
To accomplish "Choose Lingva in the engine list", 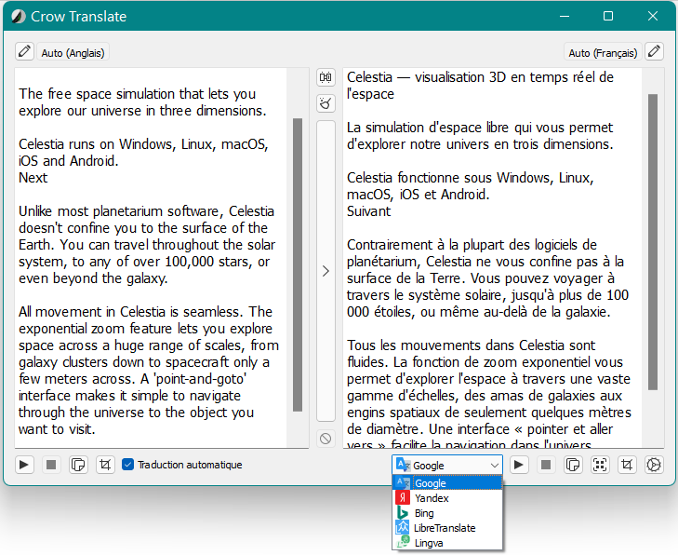I will [447, 543].
